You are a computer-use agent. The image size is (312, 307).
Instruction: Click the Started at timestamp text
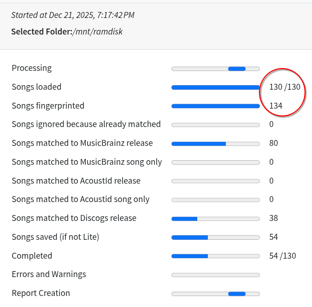pyautogui.click(x=73, y=15)
